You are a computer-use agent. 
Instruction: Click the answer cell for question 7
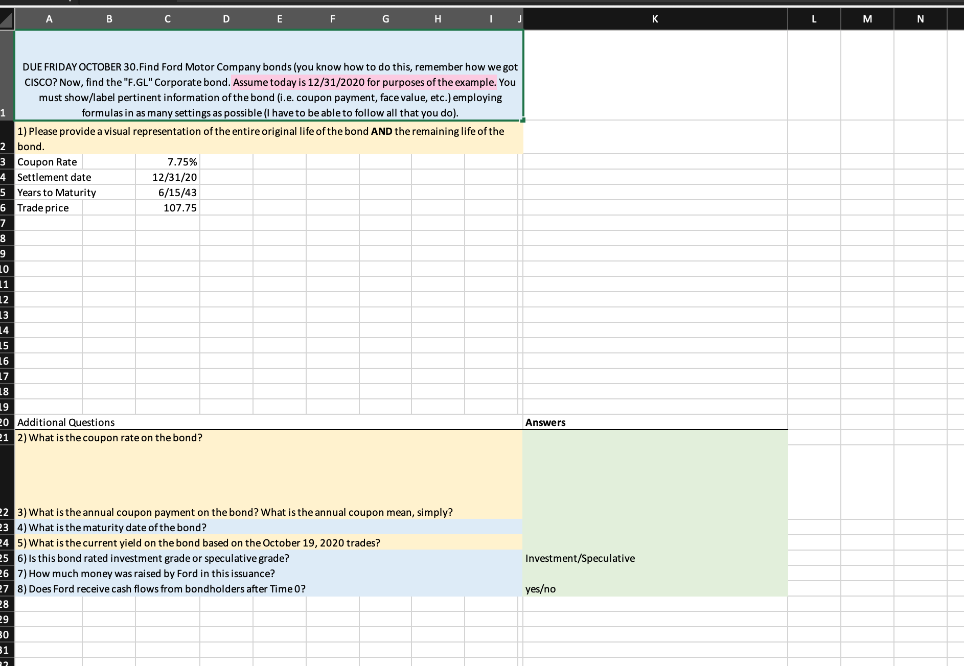[655, 574]
